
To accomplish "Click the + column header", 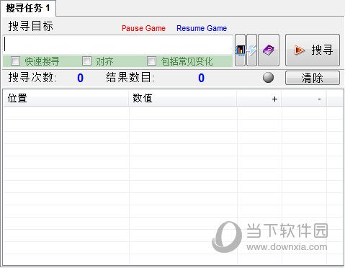I will [259, 98].
